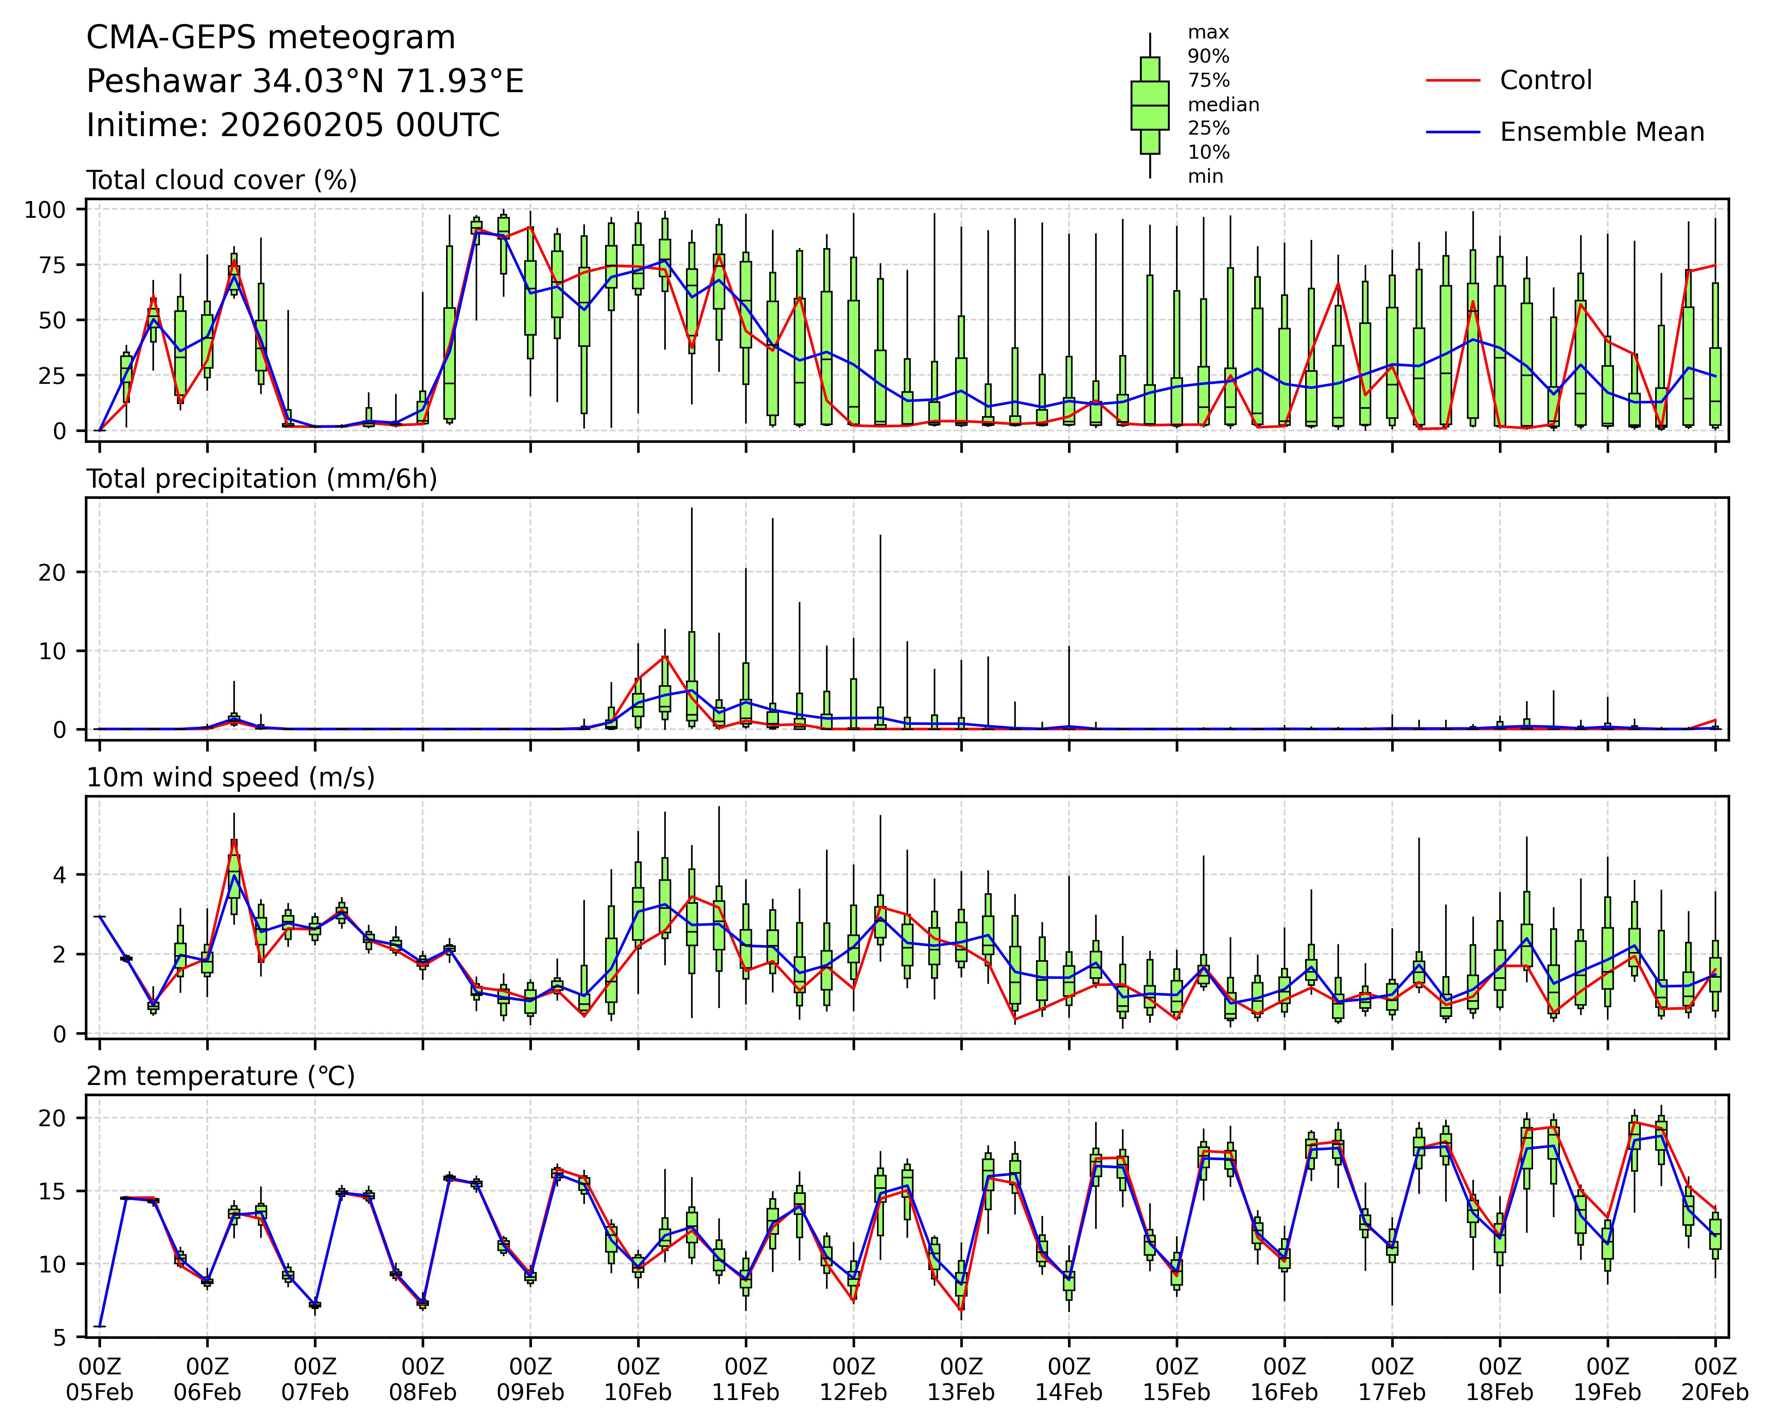Click the '90%' percentile legend label
This screenshot has width=1773, height=1428.
[x=1208, y=57]
